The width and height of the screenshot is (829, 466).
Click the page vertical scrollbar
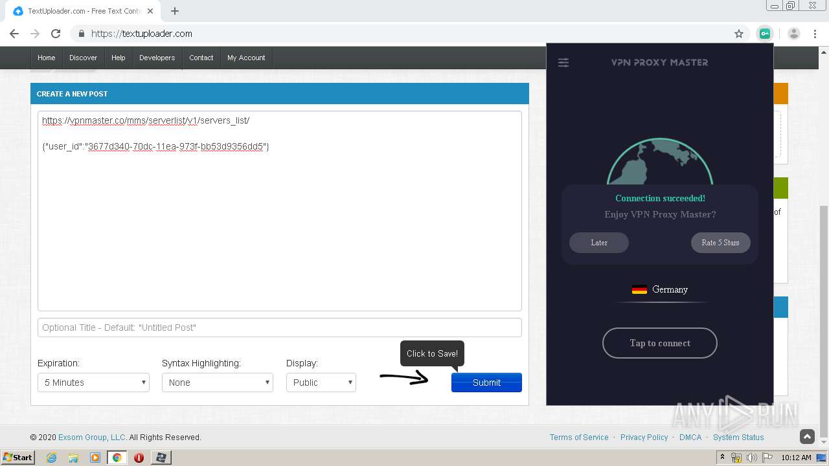824,322
